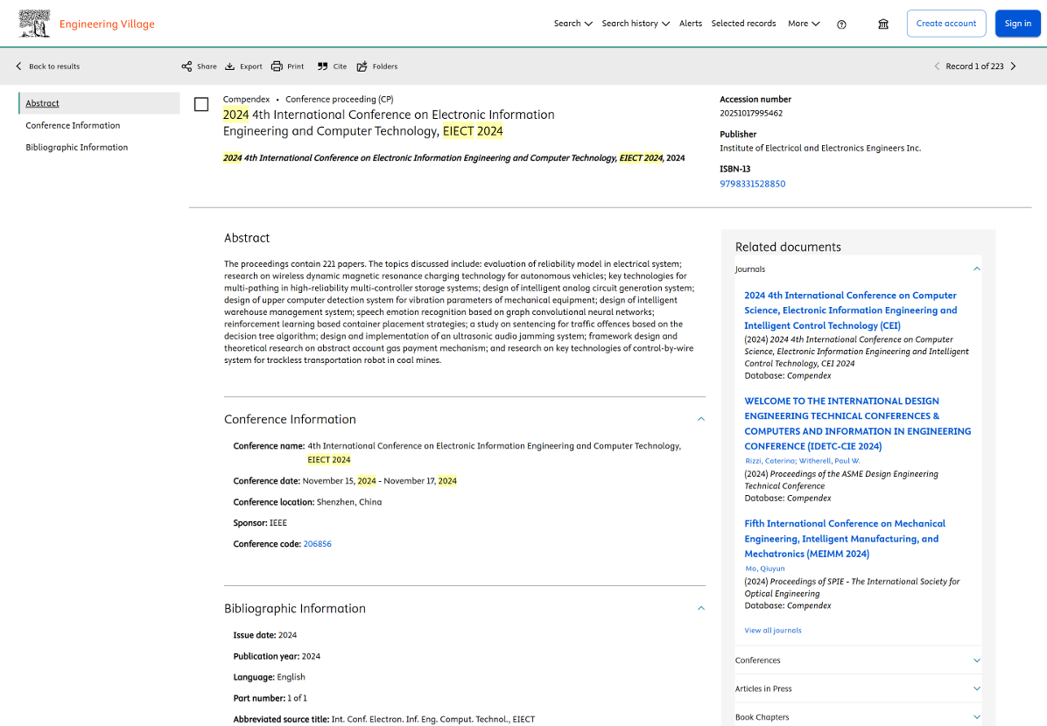Click author link Witherell, Paul W.

(x=829, y=460)
